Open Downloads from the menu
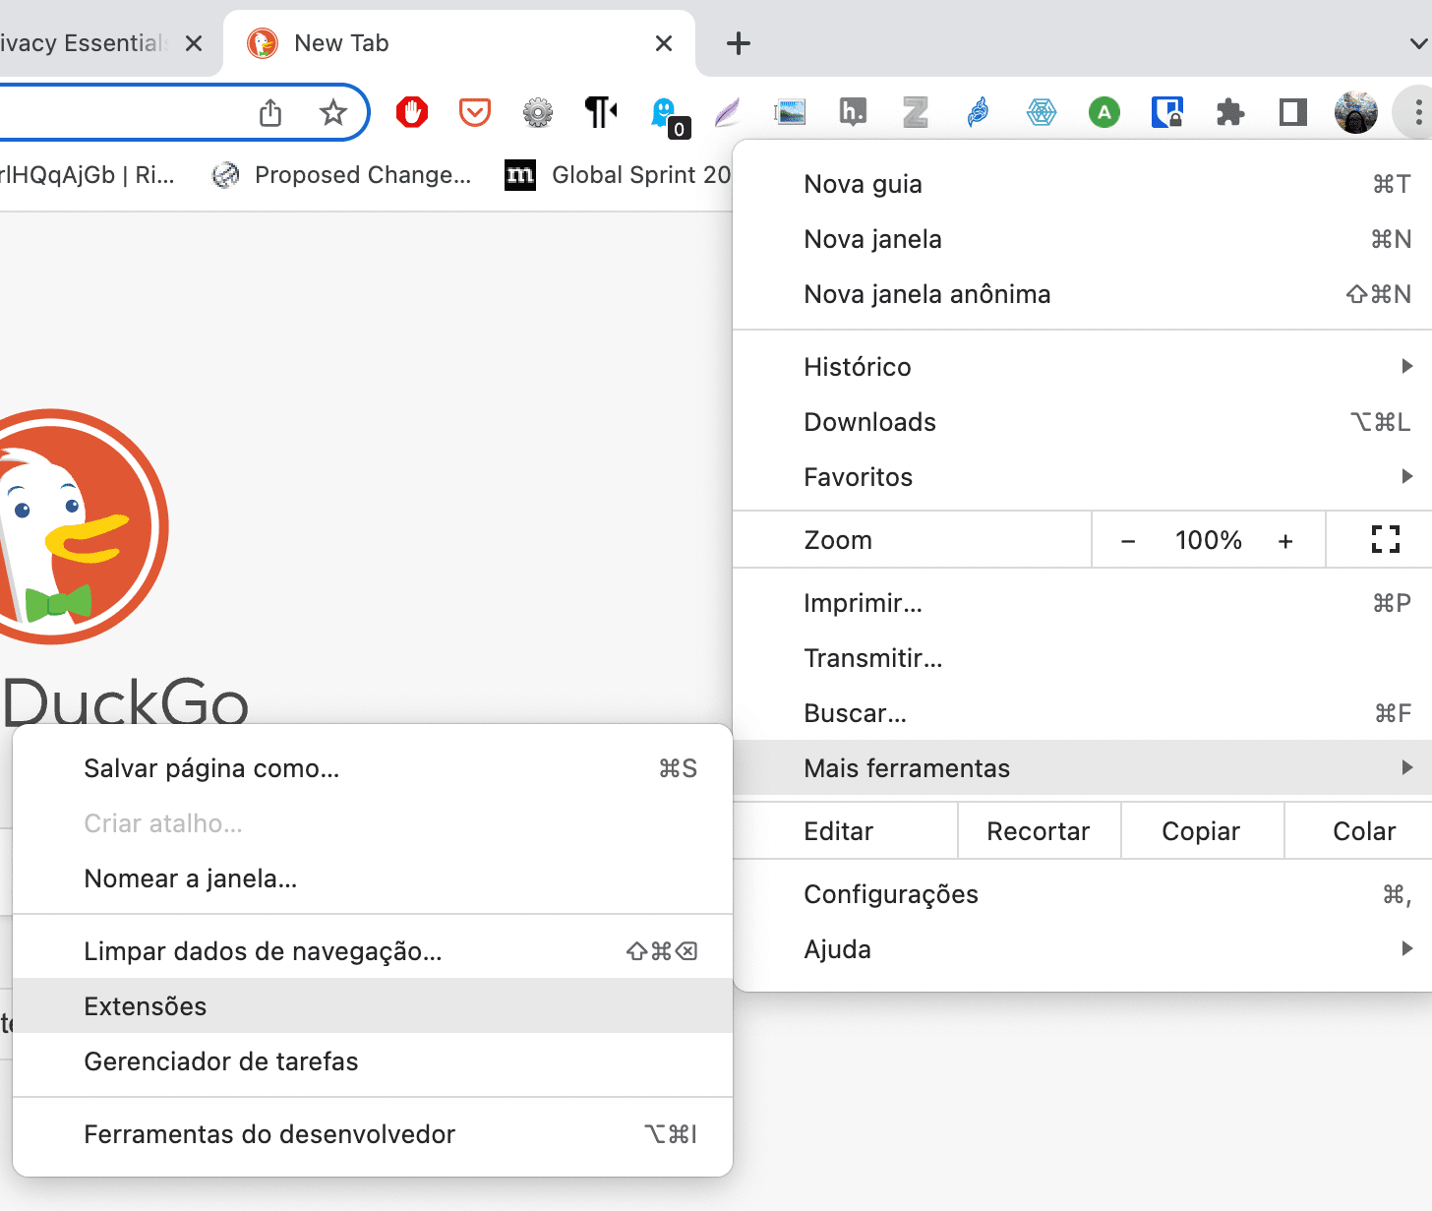The height and width of the screenshot is (1211, 1432). [1082, 422]
